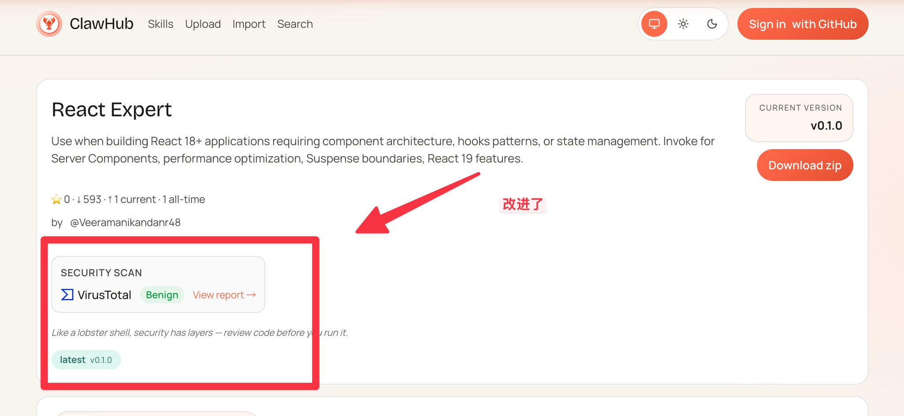Navigate to the Import page
This screenshot has height=416, width=904.
coord(249,24)
